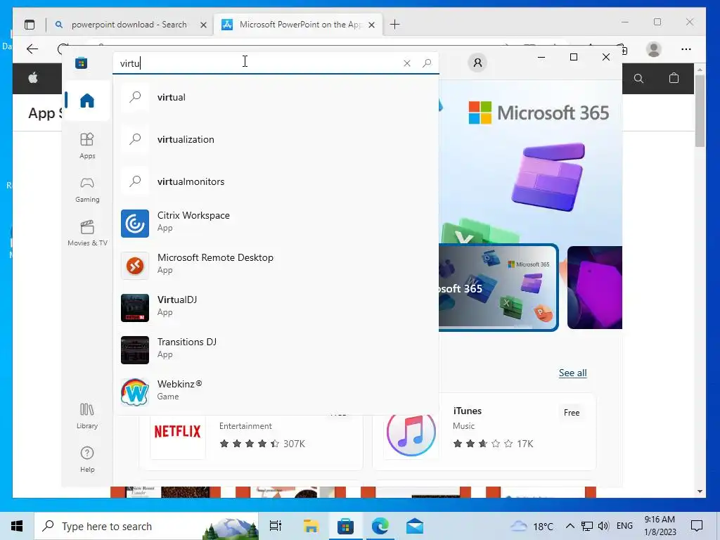Switch to the powerpoint download Search tab

pos(129,25)
